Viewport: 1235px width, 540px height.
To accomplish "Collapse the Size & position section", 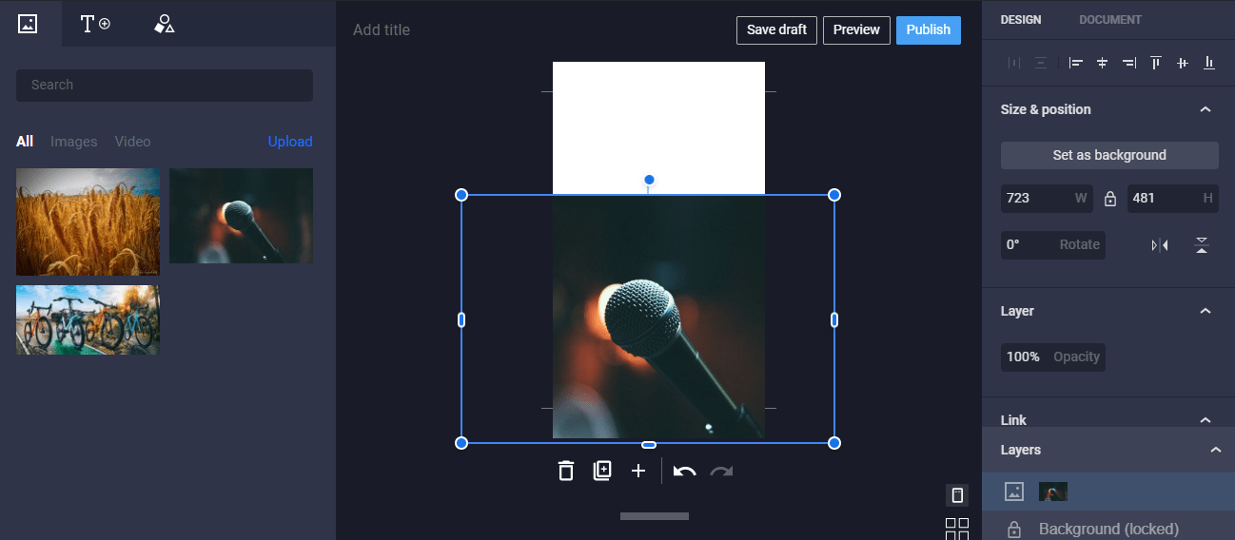I will click(1206, 109).
